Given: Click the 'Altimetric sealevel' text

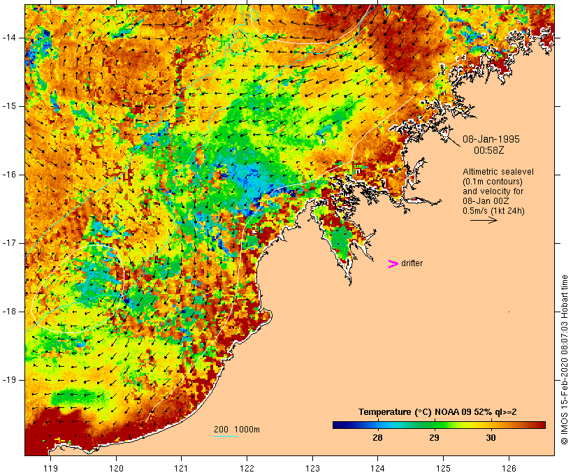Looking at the screenshot, I should [498, 172].
